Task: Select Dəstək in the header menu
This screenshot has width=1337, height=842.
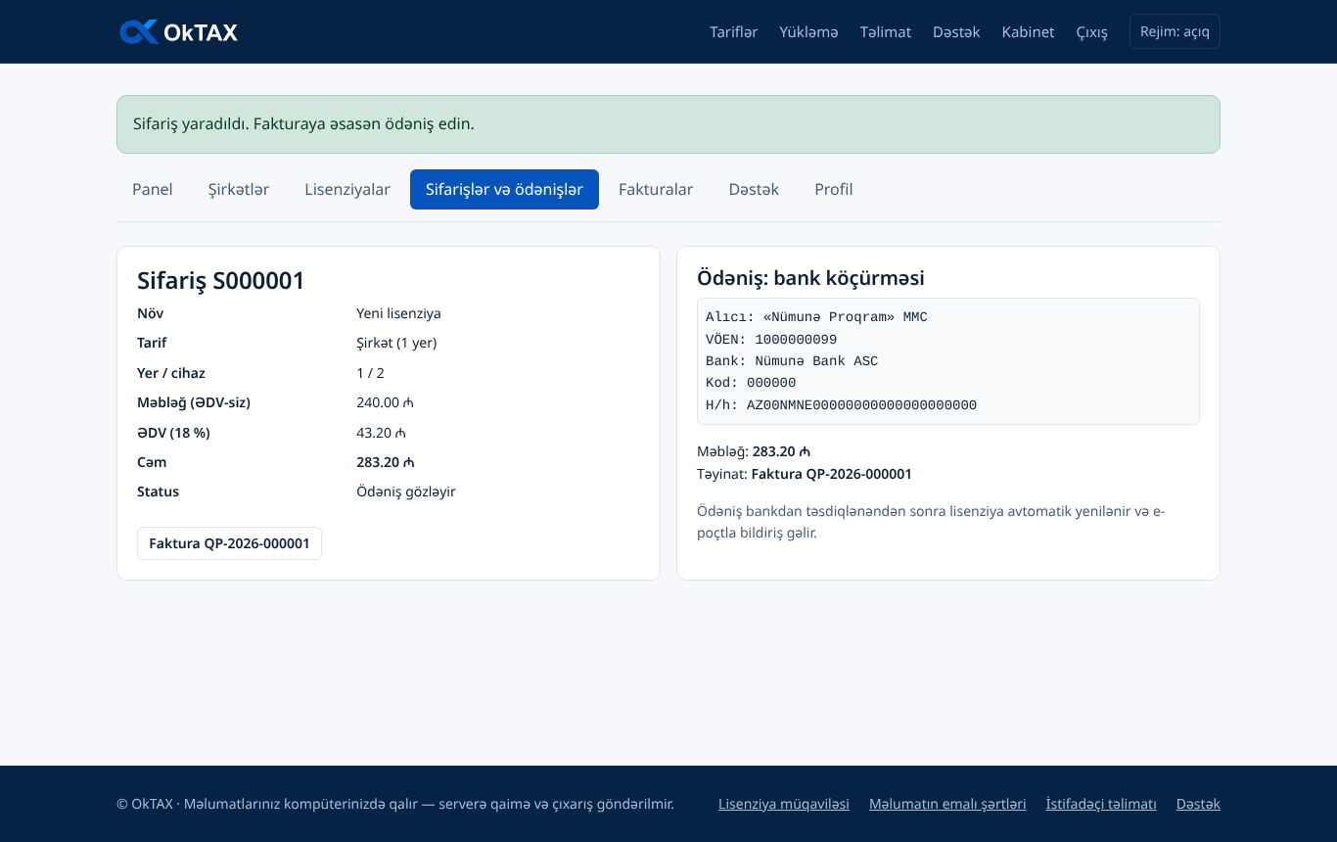Action: [956, 32]
